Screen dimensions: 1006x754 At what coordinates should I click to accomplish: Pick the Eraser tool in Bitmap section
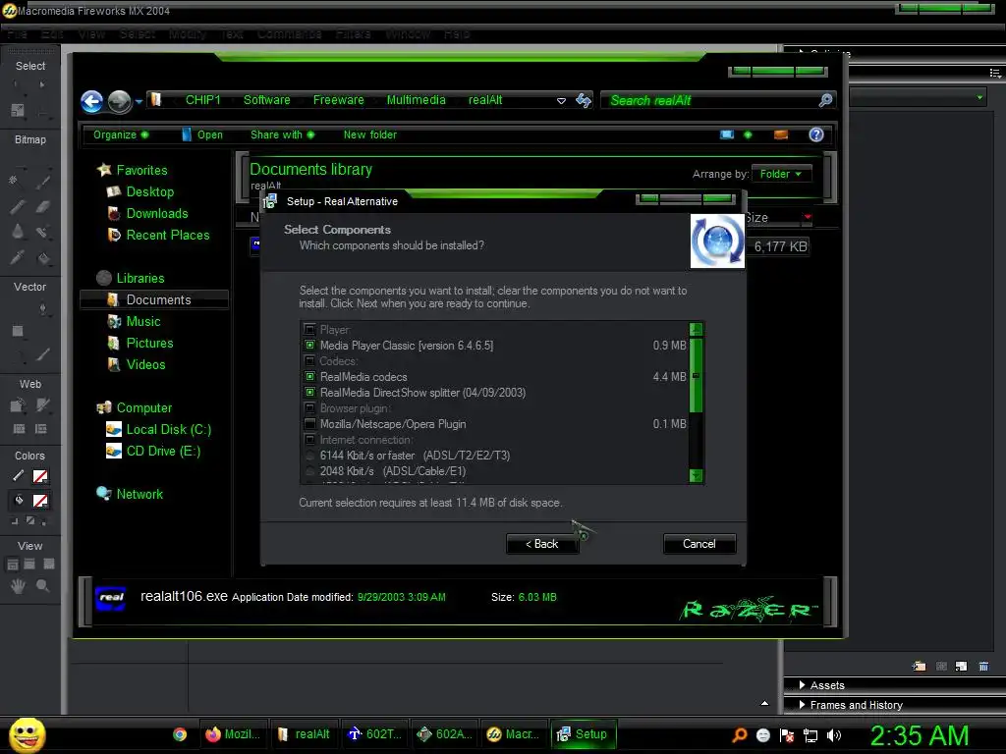tap(43, 206)
